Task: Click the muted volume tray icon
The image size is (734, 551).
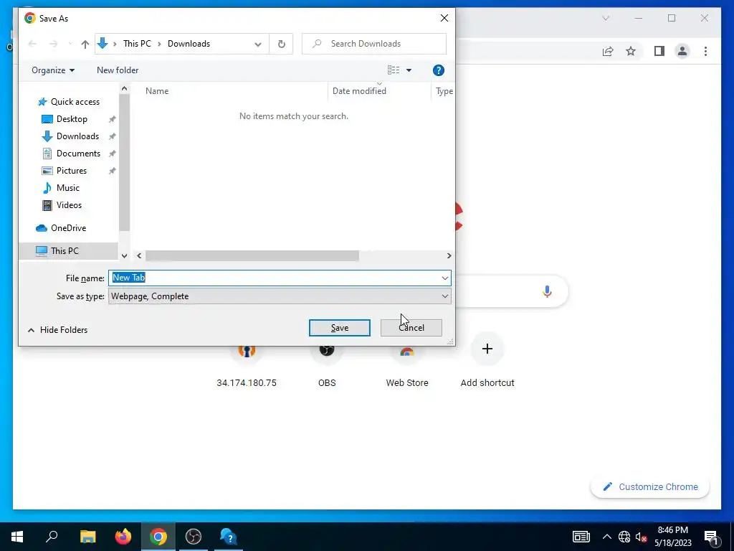Action: coord(642,537)
